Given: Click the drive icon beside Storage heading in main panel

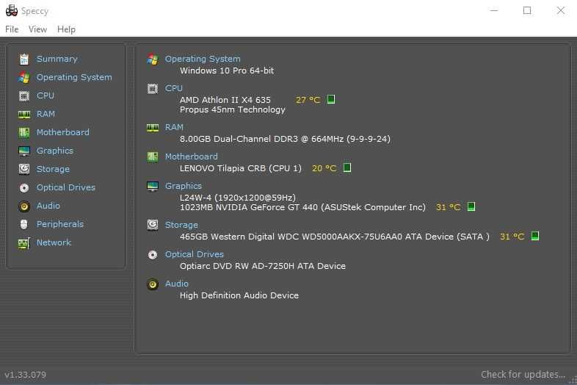Looking at the screenshot, I should [153, 225].
